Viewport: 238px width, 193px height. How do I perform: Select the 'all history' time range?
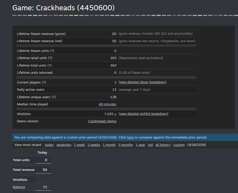(163, 145)
